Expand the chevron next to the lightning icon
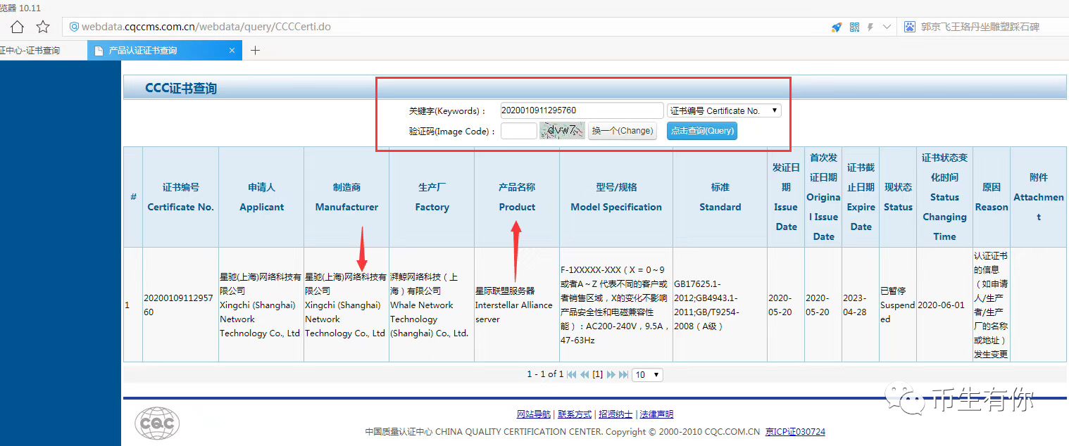 coord(887,27)
